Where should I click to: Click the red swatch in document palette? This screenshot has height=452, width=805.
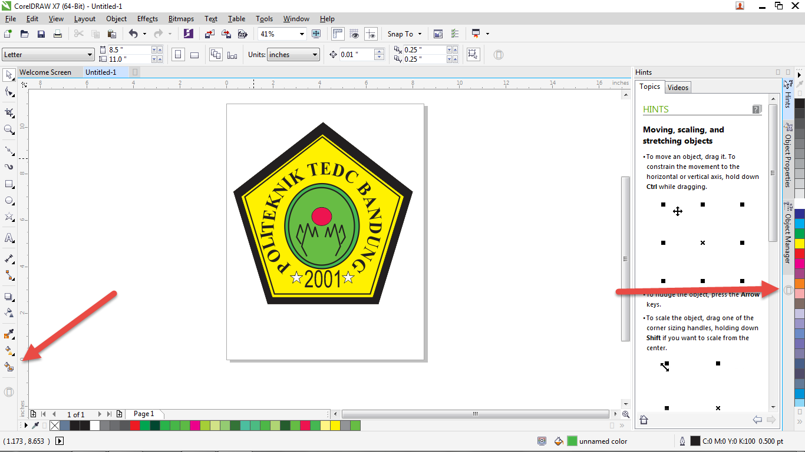point(135,426)
